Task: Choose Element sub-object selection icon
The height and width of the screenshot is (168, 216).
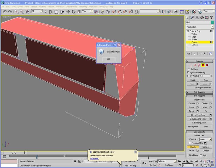Action: (x=207, y=65)
